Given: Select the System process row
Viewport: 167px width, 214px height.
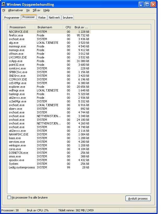Looking at the screenshot, I should [49, 164].
